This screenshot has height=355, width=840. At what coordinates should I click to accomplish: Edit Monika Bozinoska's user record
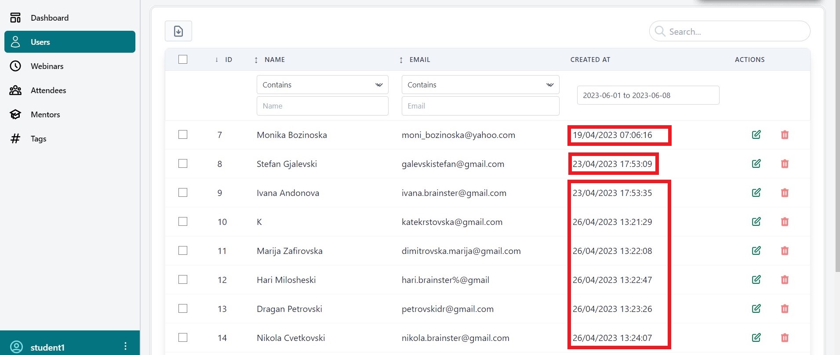coord(756,135)
